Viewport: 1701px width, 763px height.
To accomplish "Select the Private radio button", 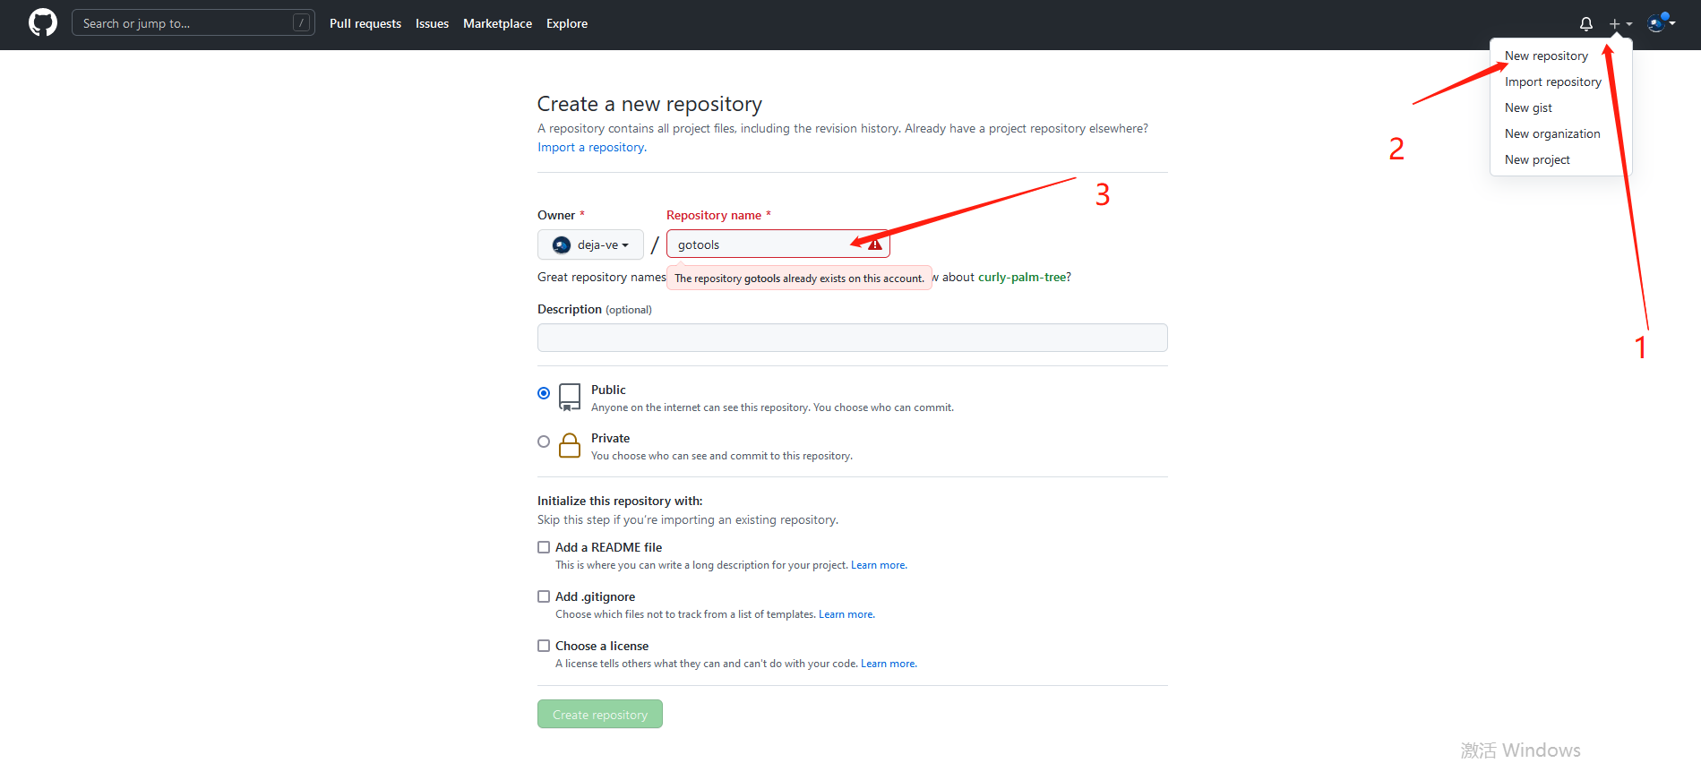I will click(x=544, y=442).
